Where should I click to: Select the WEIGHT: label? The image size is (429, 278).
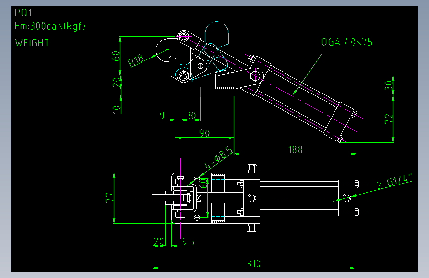[33, 43]
